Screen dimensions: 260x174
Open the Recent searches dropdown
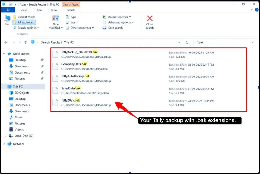pyautogui.click(x=117, y=17)
